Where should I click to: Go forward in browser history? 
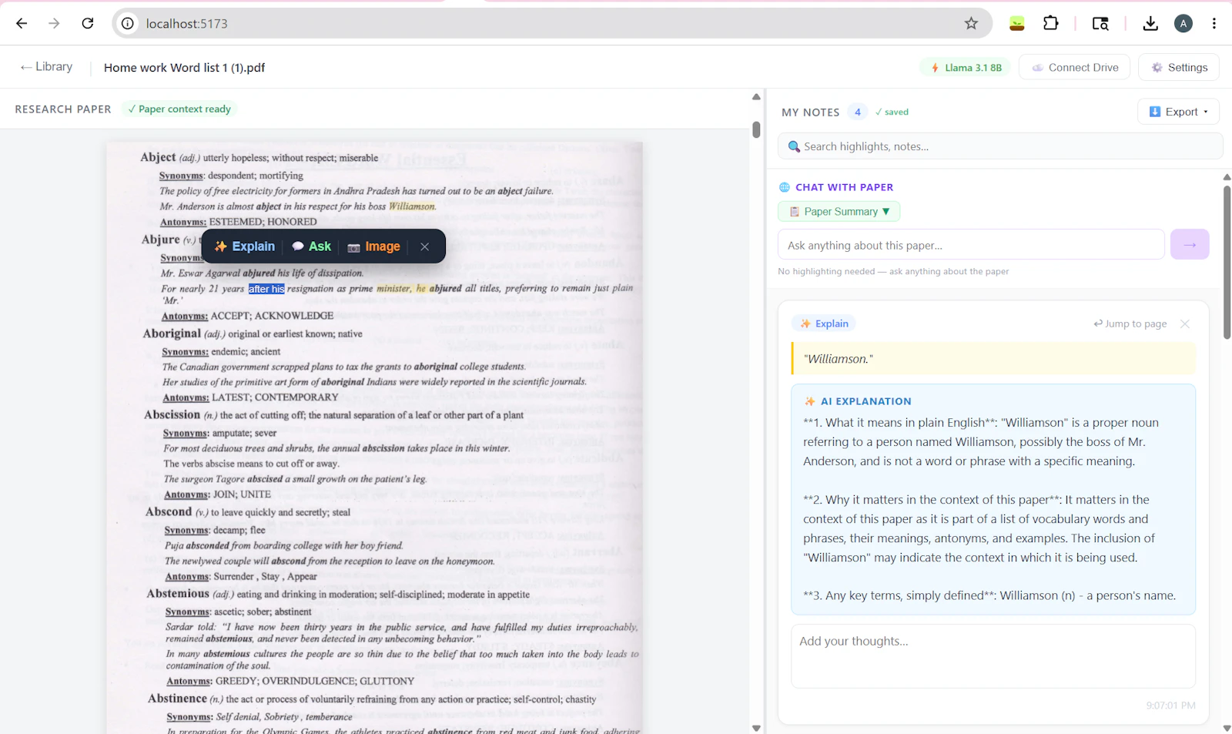[x=54, y=24]
